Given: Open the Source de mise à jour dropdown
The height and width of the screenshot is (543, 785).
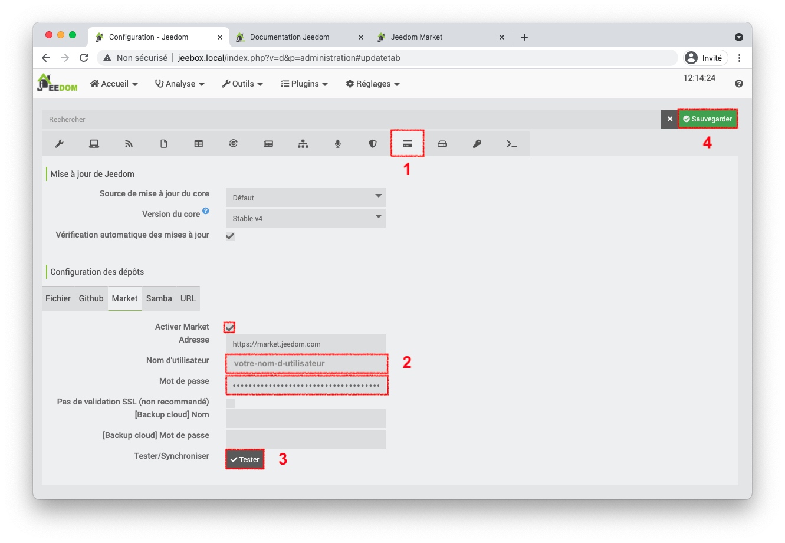Looking at the screenshot, I should pos(306,198).
